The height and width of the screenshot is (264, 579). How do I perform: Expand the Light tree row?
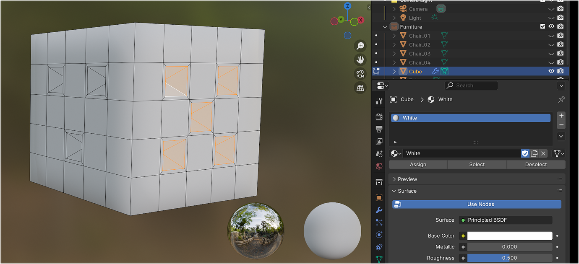pos(394,18)
